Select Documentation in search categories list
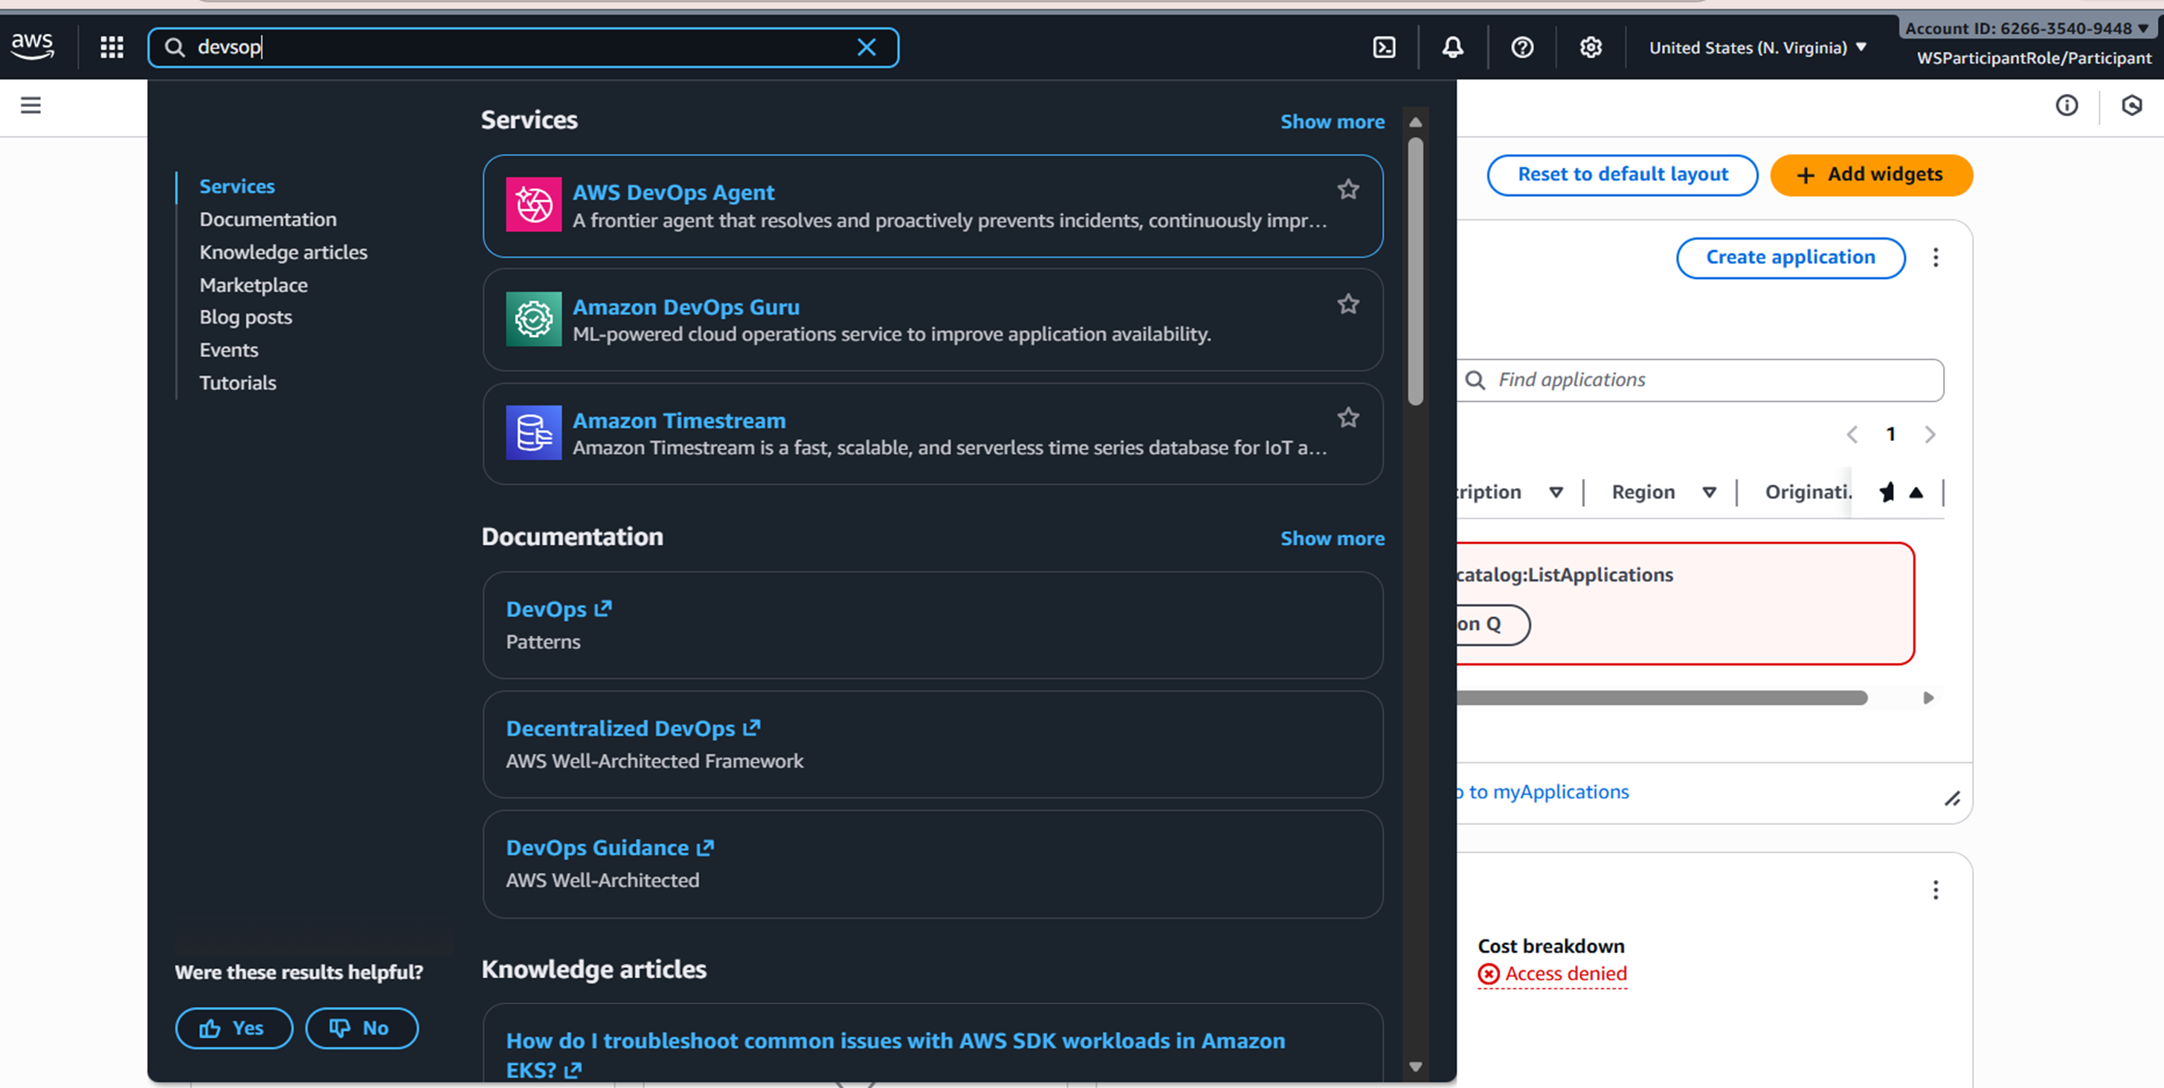The width and height of the screenshot is (2164, 1088). coord(267,219)
